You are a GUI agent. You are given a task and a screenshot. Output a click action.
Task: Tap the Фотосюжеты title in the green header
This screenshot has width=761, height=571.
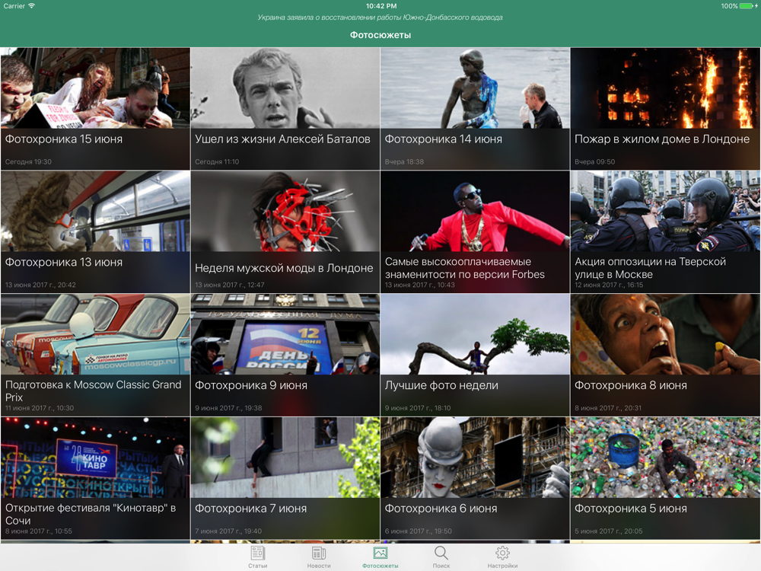380,35
